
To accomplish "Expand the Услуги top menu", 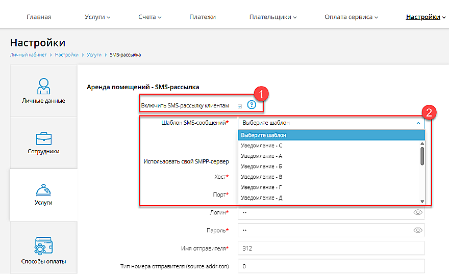I will tap(97, 17).
